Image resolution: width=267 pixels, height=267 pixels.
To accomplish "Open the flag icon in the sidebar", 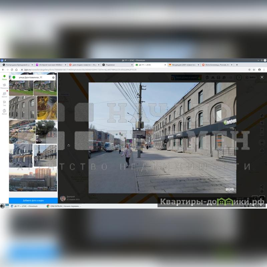I will click(4, 103).
